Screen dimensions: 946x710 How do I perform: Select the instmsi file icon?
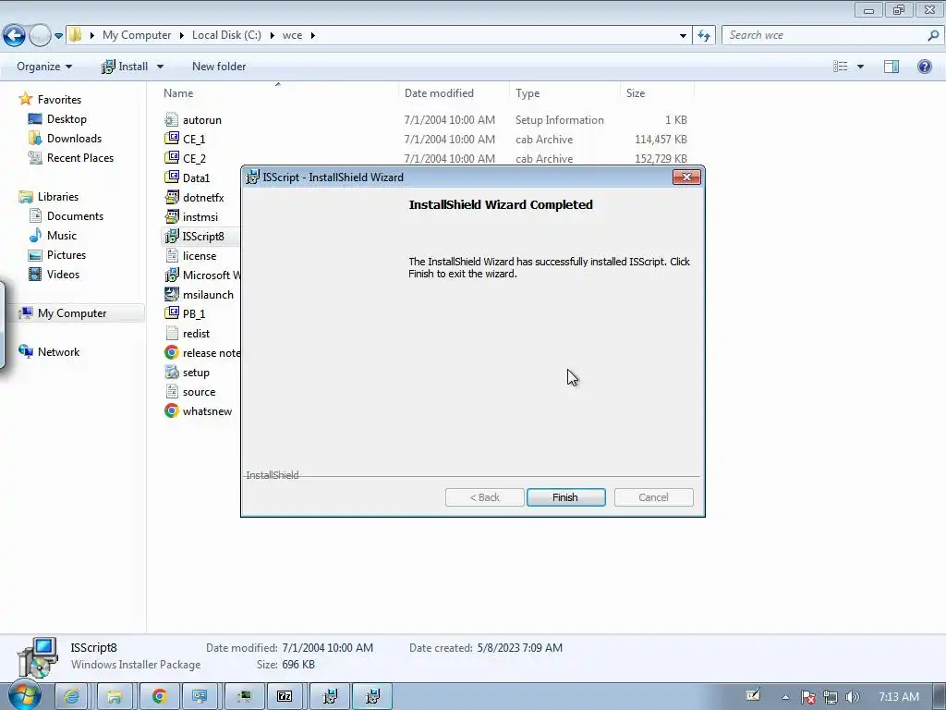[172, 216]
